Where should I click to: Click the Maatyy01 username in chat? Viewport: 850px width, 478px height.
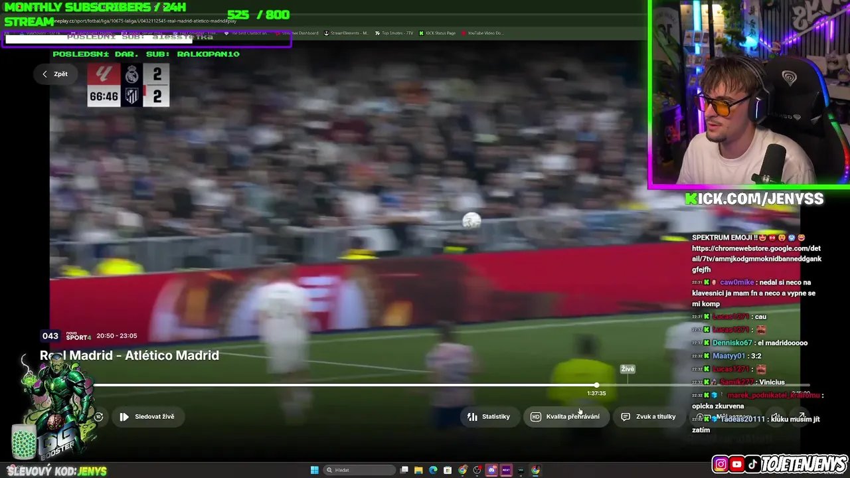coord(728,356)
